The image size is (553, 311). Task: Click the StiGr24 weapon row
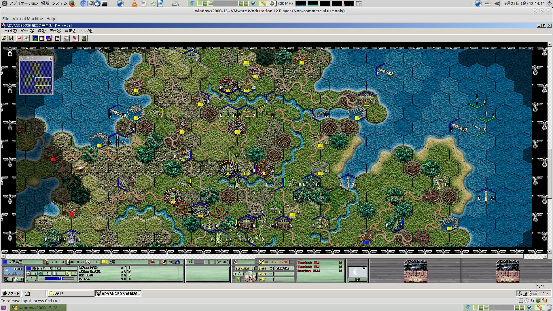tap(105, 279)
